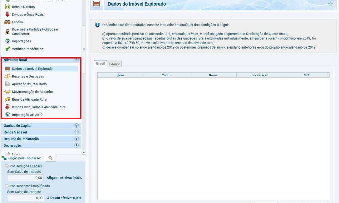Open the Espólio chest icon
The height and width of the screenshot is (203, 339).
(7, 22)
